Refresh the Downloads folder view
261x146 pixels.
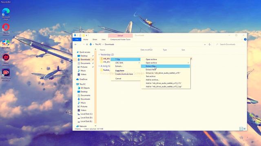coord(209,44)
